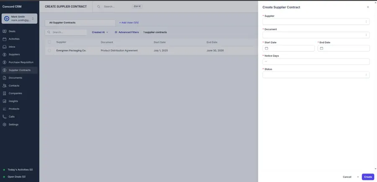Screen dimensions: 377x182
Task: Open Purchase Requisition in sidebar
Action: pos(21,62)
